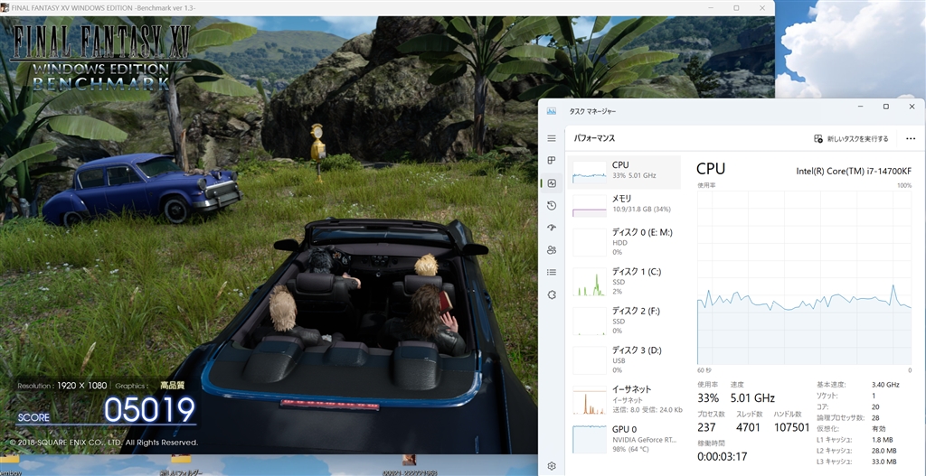926x476 pixels.
Task: Maximize the Task Manager window
Action: (886, 107)
